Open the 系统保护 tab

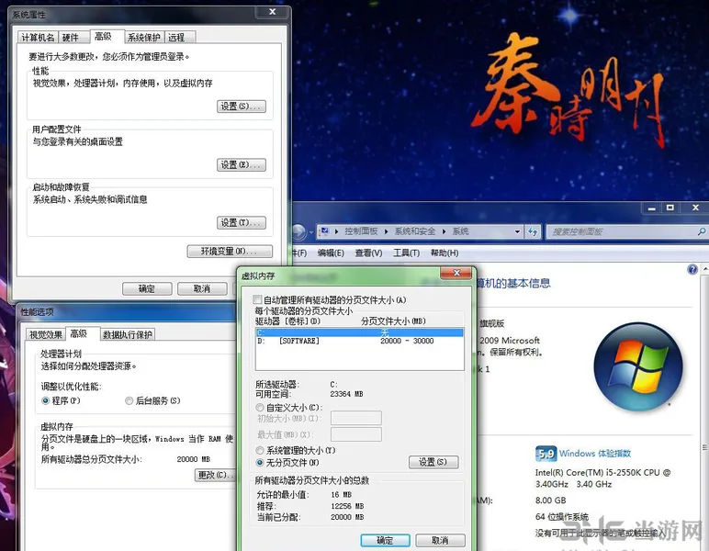(143, 37)
